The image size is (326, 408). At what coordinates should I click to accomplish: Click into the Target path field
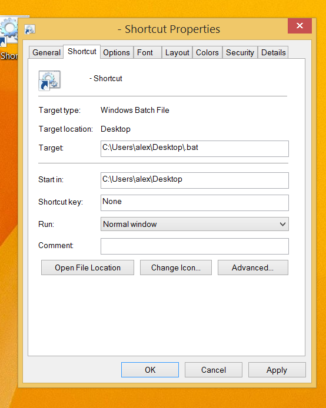[x=195, y=149]
